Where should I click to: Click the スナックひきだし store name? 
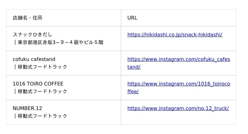33,35
